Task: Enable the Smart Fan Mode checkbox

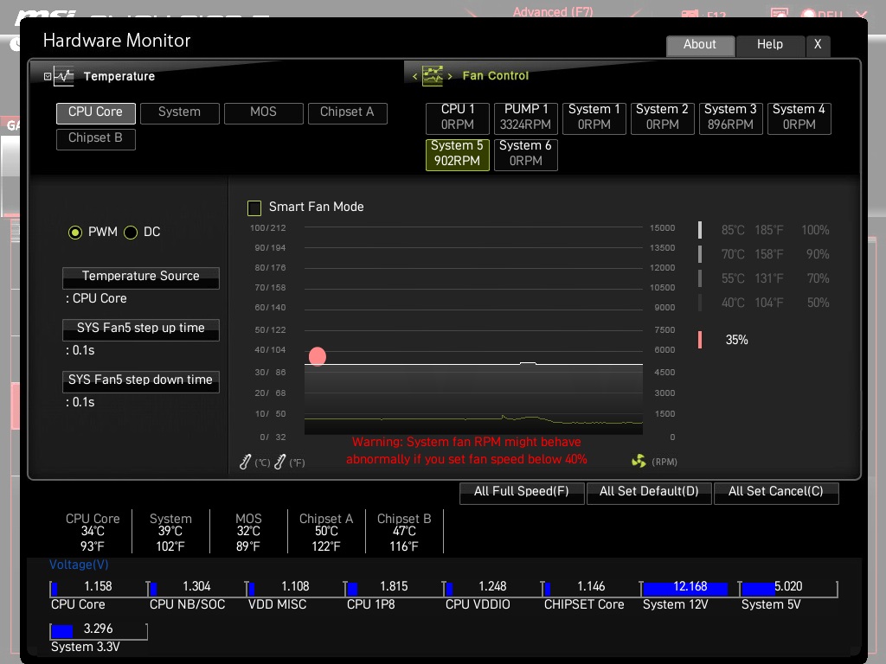Action: click(254, 207)
